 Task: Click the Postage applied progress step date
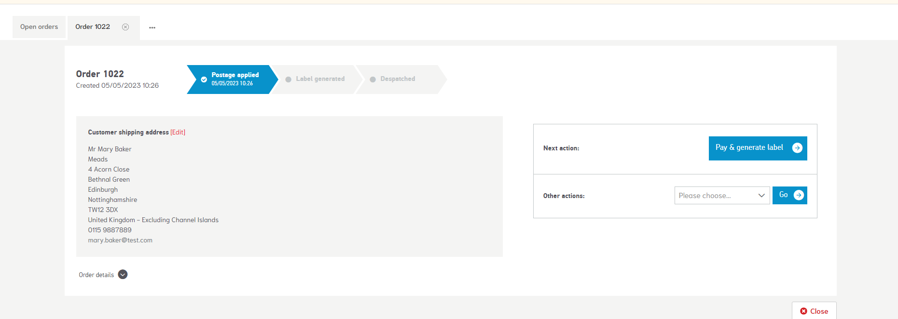coord(232,83)
